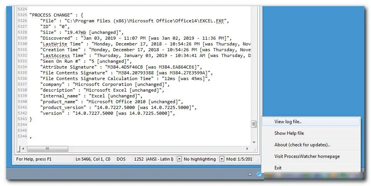This screenshot has height=186, width=371.
Task: Click the vertical scrollbar down arrow
Action: coord(254,142)
